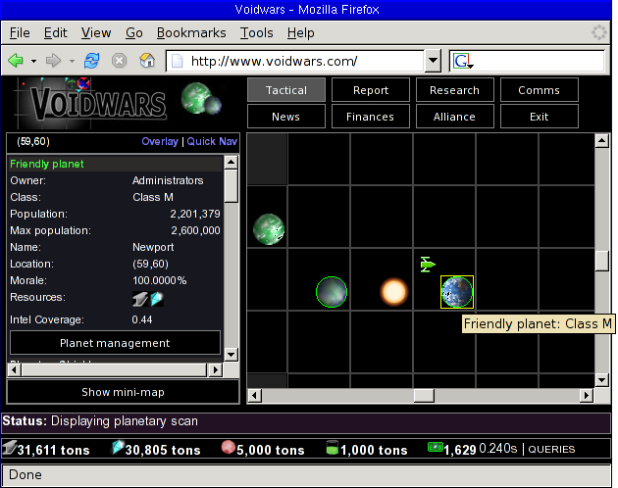Open the Finances section
The height and width of the screenshot is (488, 618).
pos(371,117)
